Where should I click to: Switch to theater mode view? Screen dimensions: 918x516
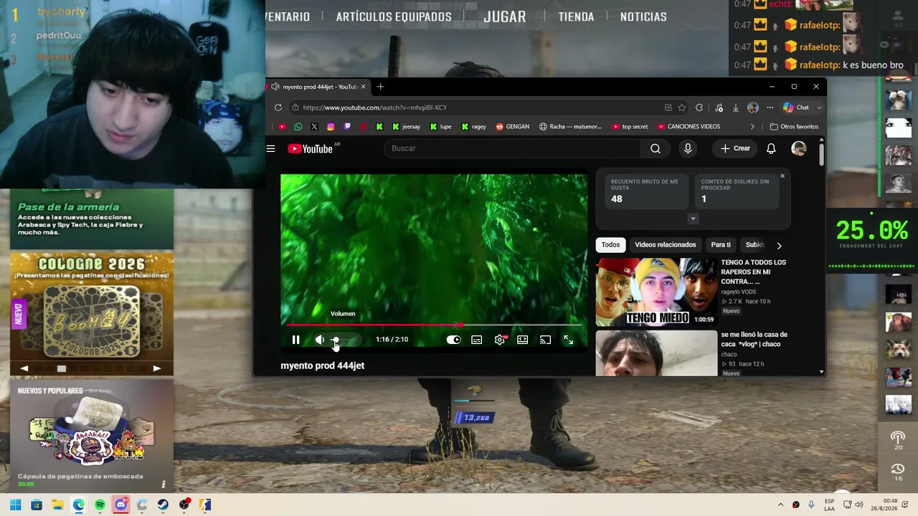[x=522, y=340]
